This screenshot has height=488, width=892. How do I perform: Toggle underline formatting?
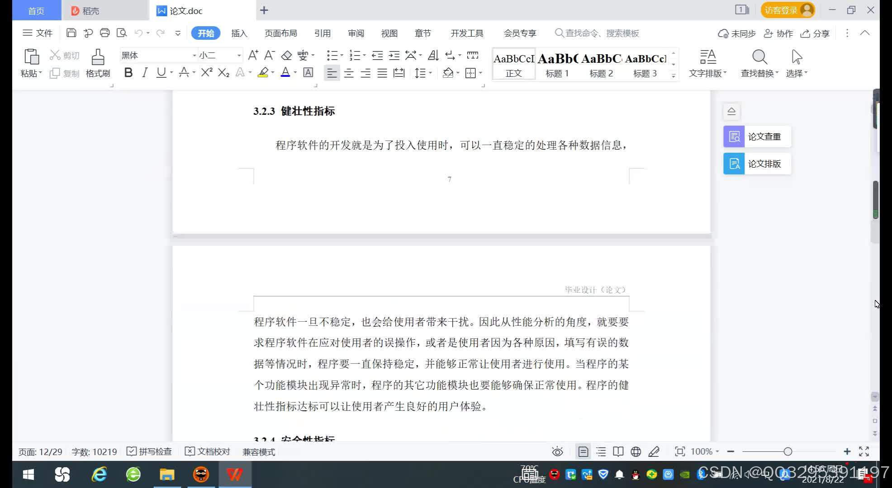[161, 72]
